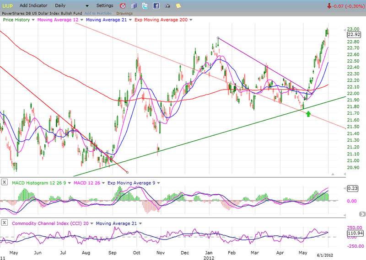Share chart via Facebook icon

(x=156, y=6)
